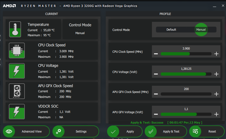Click the CPU chip Clock Speed icon

[x=17, y=51]
